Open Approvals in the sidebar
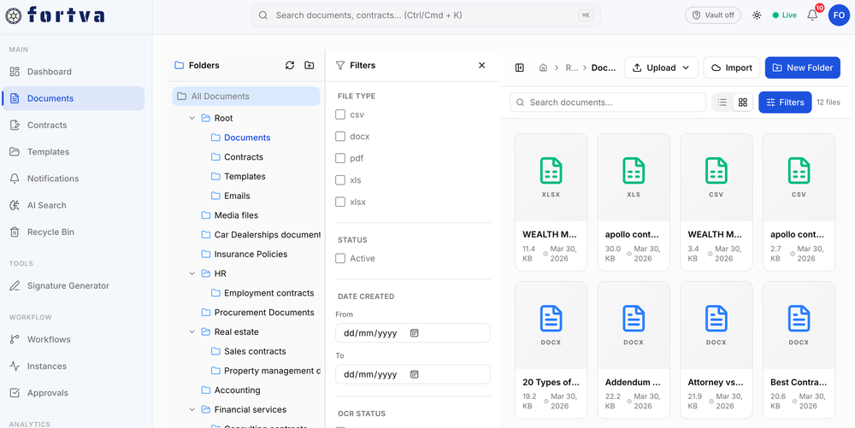This screenshot has height=428, width=855. pos(73,393)
